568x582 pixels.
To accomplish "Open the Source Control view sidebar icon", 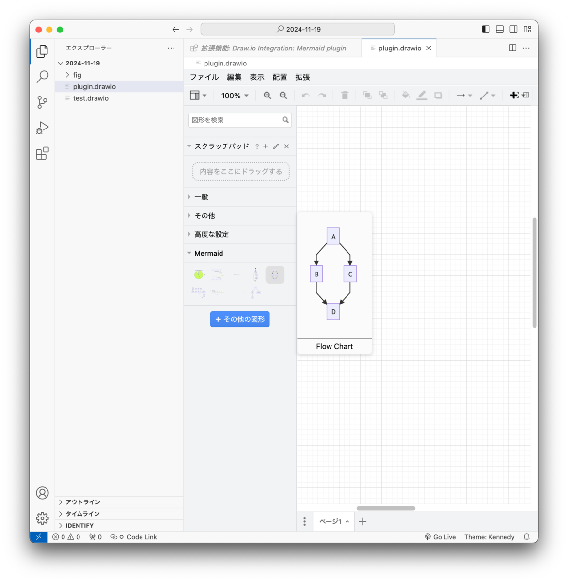I will tap(42, 102).
